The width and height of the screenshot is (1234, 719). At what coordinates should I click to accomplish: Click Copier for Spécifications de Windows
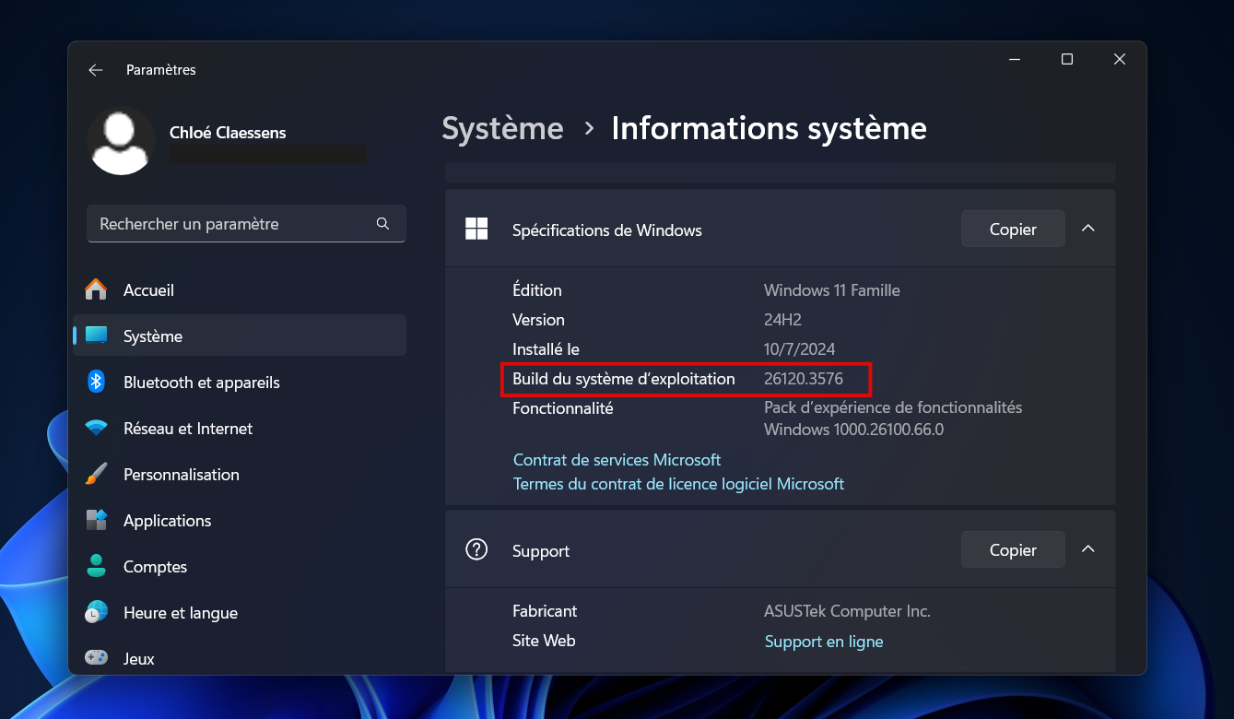click(1012, 228)
